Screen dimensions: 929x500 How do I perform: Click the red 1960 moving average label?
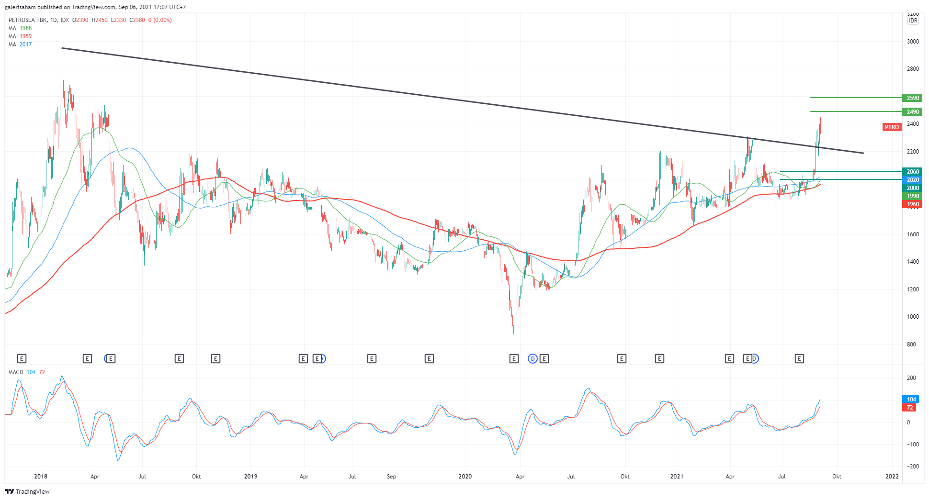pos(912,204)
